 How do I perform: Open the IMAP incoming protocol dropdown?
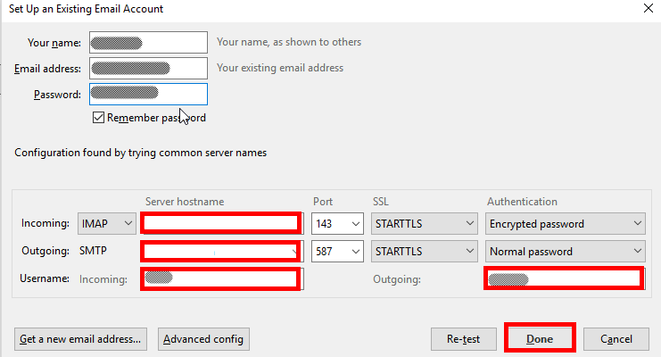tap(107, 223)
